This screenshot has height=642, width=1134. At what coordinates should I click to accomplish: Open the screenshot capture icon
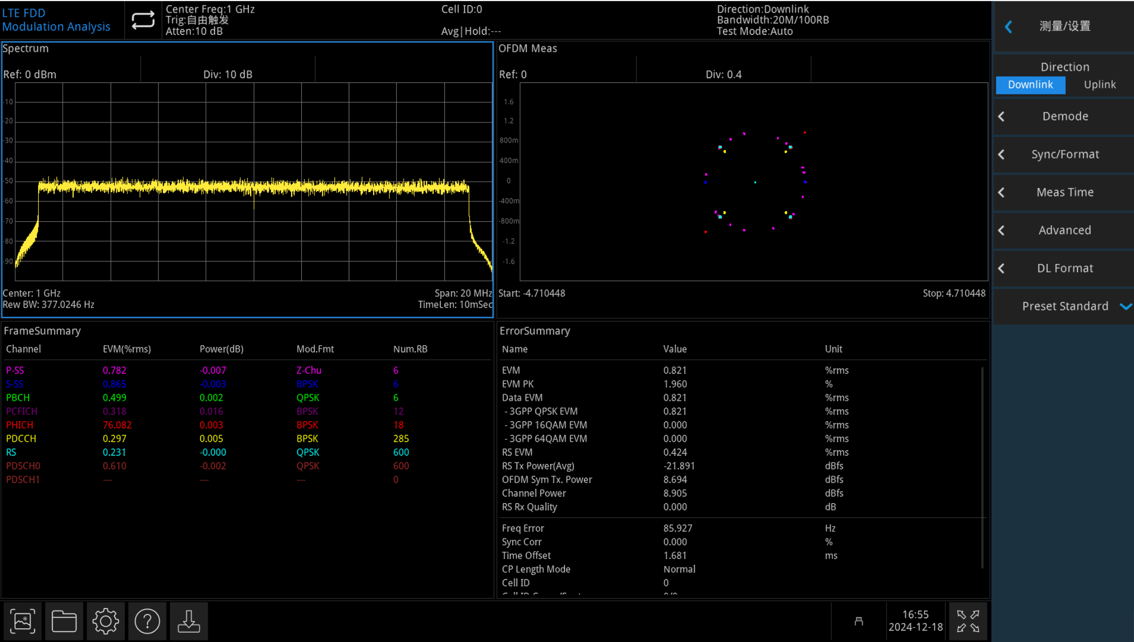pyautogui.click(x=23, y=621)
